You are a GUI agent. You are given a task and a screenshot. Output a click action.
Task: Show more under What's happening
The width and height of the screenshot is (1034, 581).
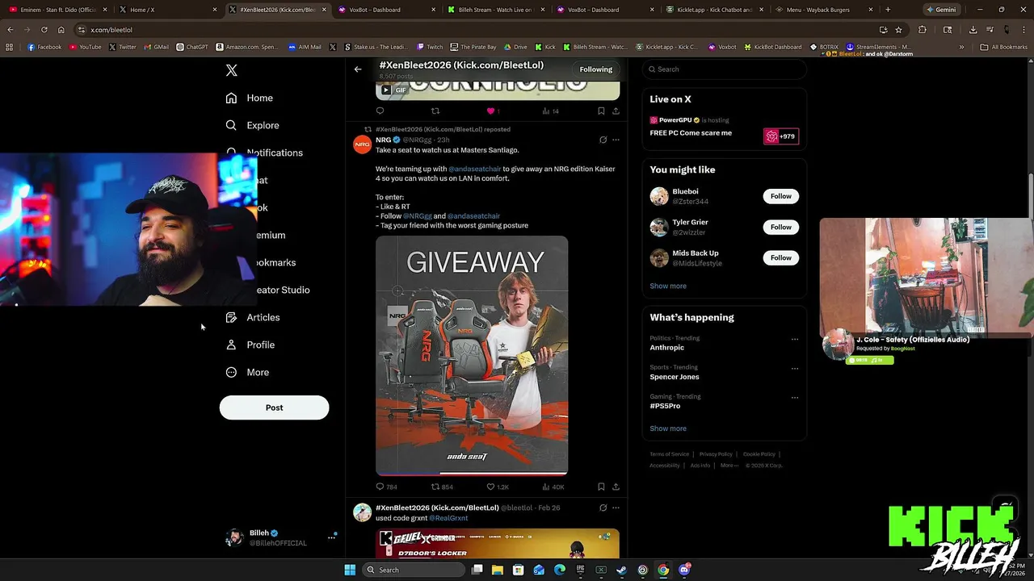[668, 428]
